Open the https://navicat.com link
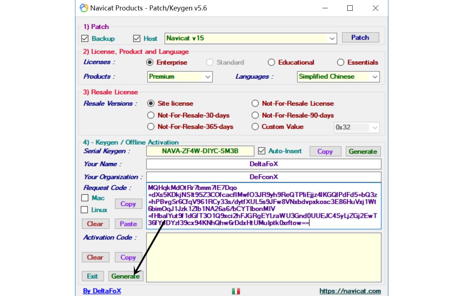Screen dimensions: 463x296 point(350,291)
